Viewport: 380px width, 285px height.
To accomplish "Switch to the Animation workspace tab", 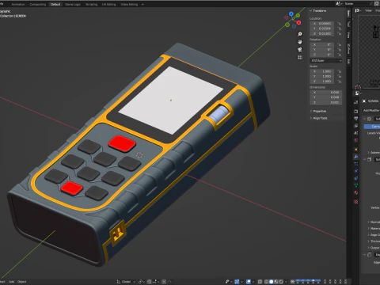I will (18, 4).
